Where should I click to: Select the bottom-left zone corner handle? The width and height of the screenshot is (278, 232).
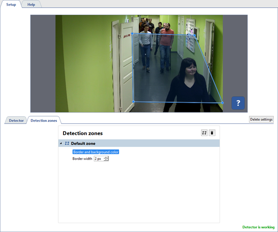pos(133,102)
